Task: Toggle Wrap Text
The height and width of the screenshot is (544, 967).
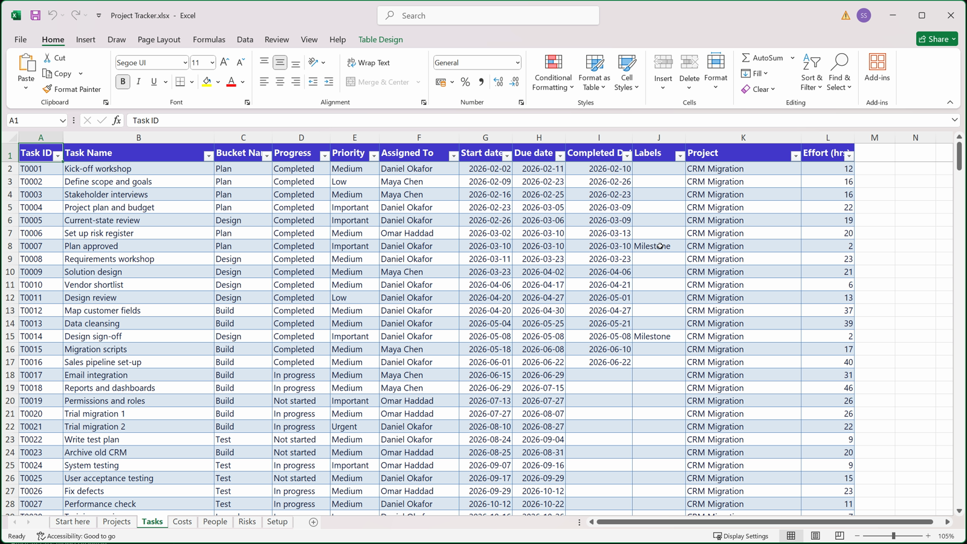Action: click(369, 63)
